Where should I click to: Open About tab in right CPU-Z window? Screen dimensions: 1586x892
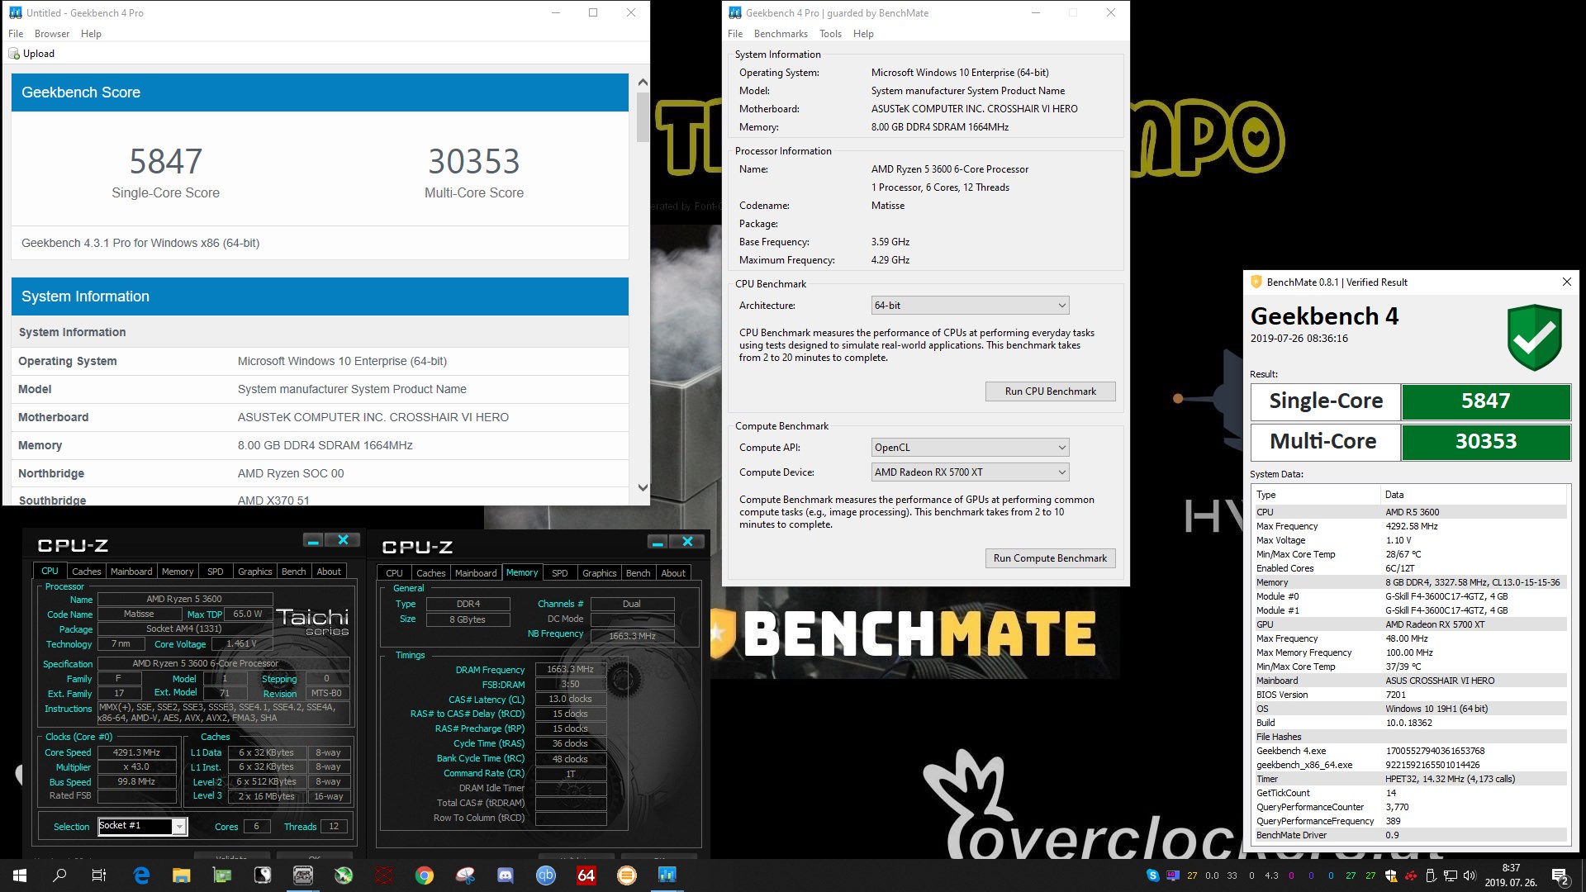tap(673, 573)
